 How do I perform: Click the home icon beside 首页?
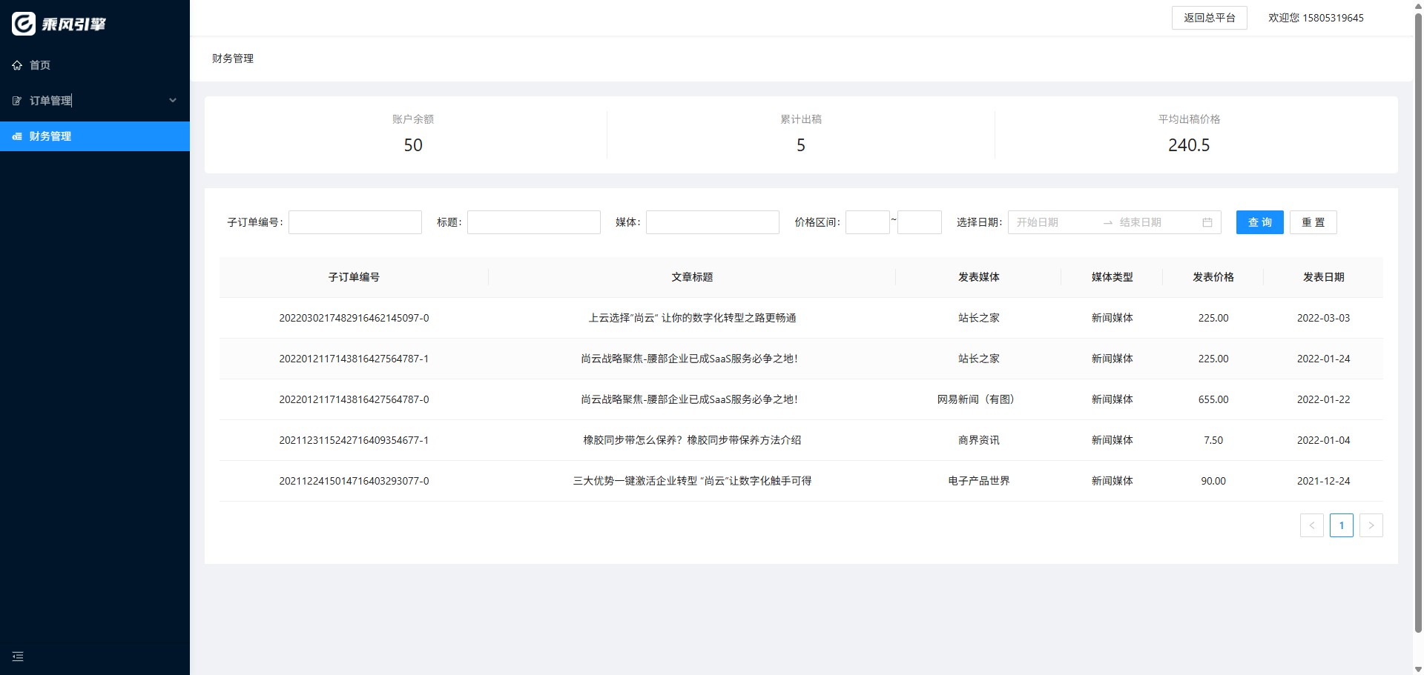17,65
